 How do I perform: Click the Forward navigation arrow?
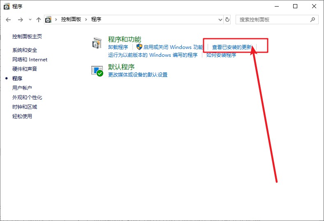[20, 20]
